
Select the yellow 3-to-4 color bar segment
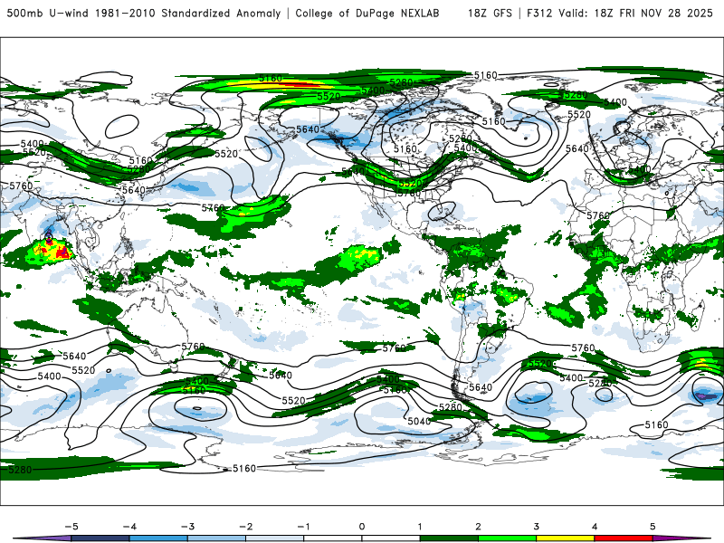tap(565, 538)
